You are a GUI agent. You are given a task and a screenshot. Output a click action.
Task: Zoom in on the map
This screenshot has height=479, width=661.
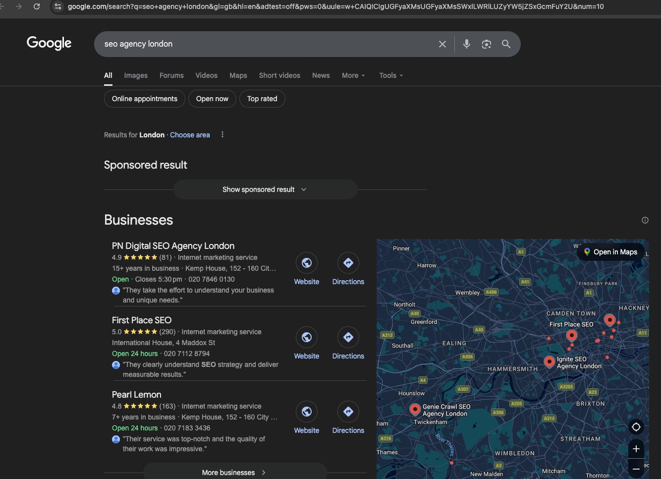point(636,449)
